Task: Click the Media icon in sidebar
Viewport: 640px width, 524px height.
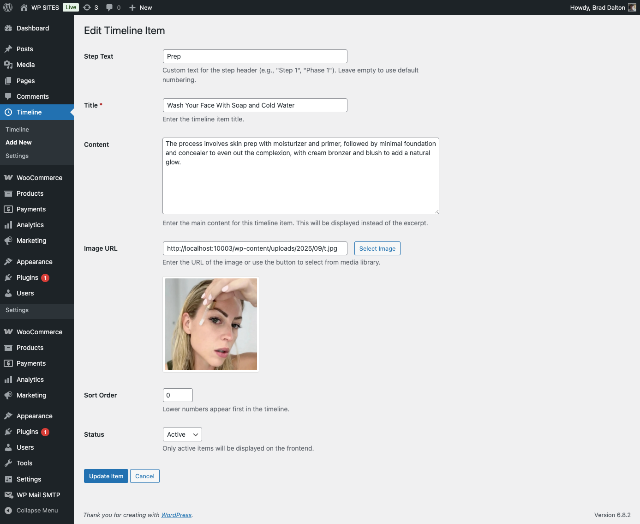Action: pyautogui.click(x=8, y=65)
